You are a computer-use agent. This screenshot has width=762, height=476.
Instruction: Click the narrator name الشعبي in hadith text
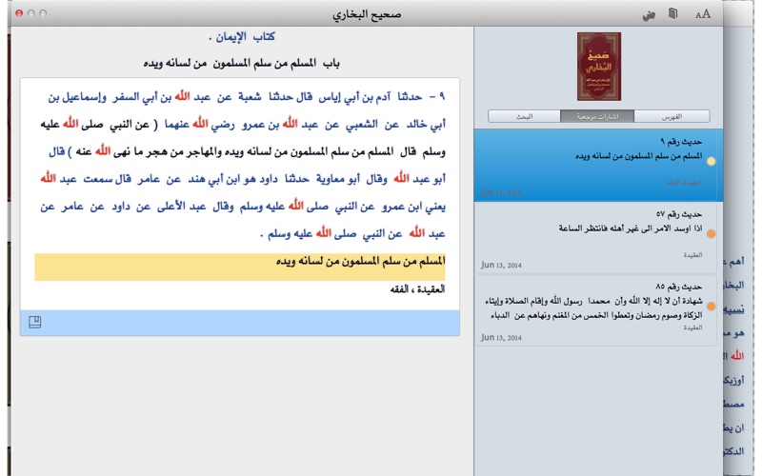point(362,125)
